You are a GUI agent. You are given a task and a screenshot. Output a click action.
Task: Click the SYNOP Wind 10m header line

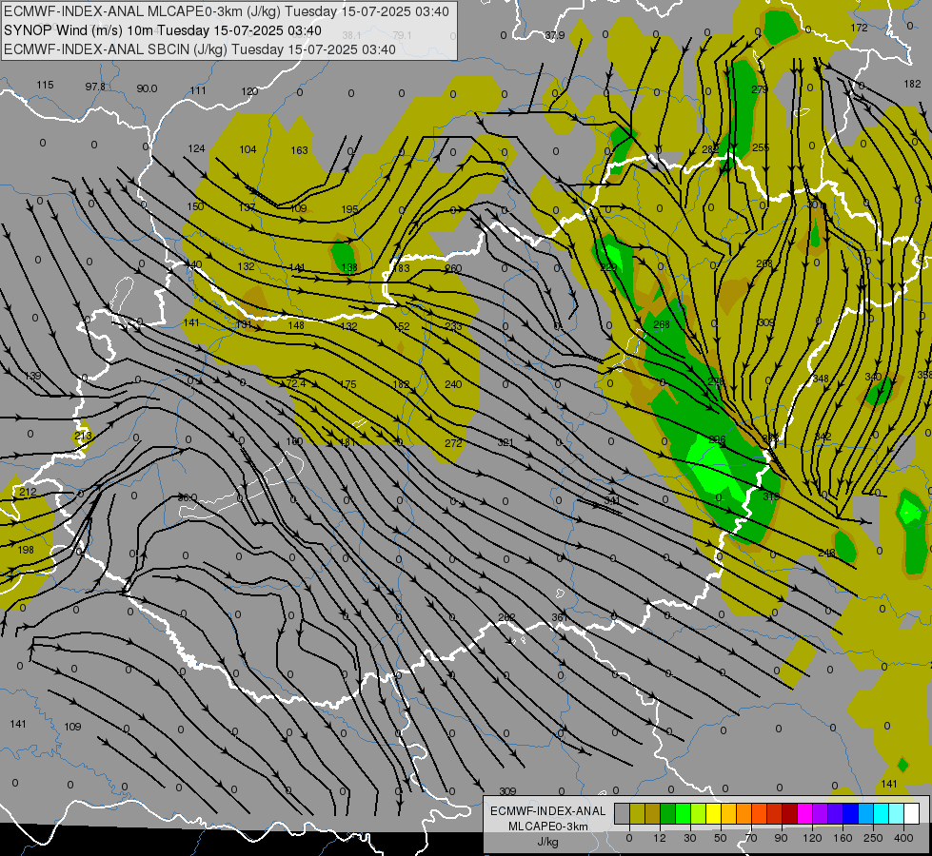click(x=163, y=30)
